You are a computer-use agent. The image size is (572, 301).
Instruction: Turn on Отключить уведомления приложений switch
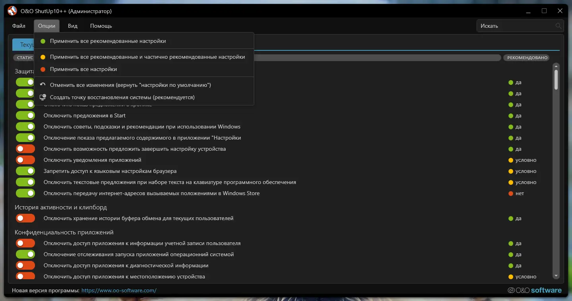pos(25,160)
